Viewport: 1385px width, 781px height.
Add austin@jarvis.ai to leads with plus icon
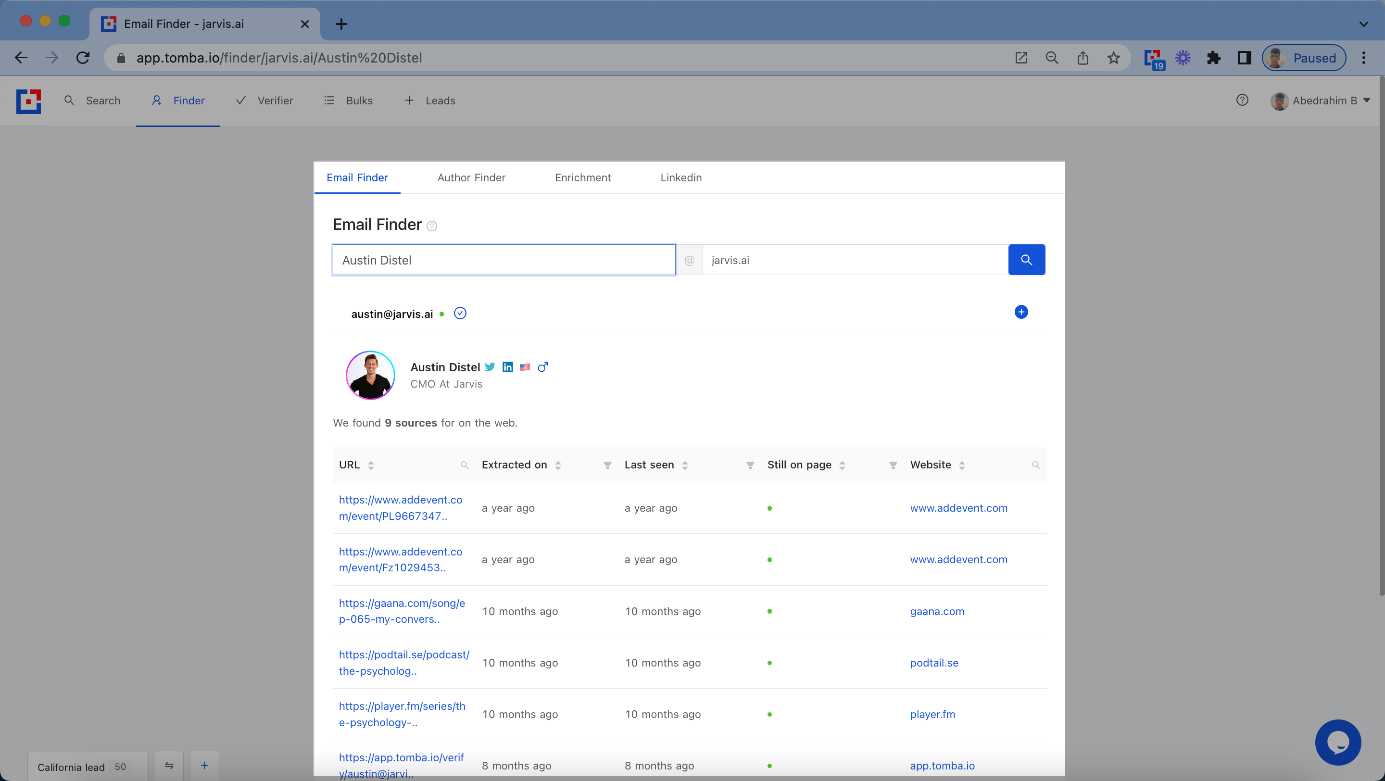pos(1021,312)
